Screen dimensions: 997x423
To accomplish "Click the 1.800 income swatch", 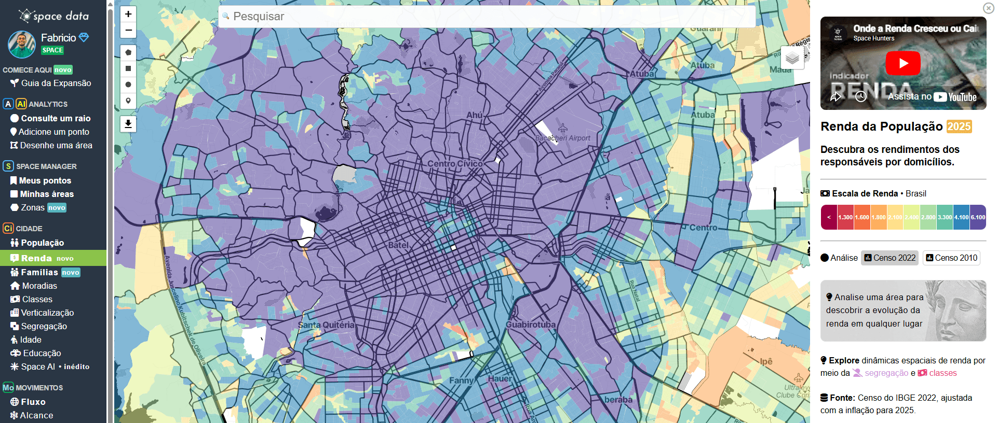I will coord(879,217).
